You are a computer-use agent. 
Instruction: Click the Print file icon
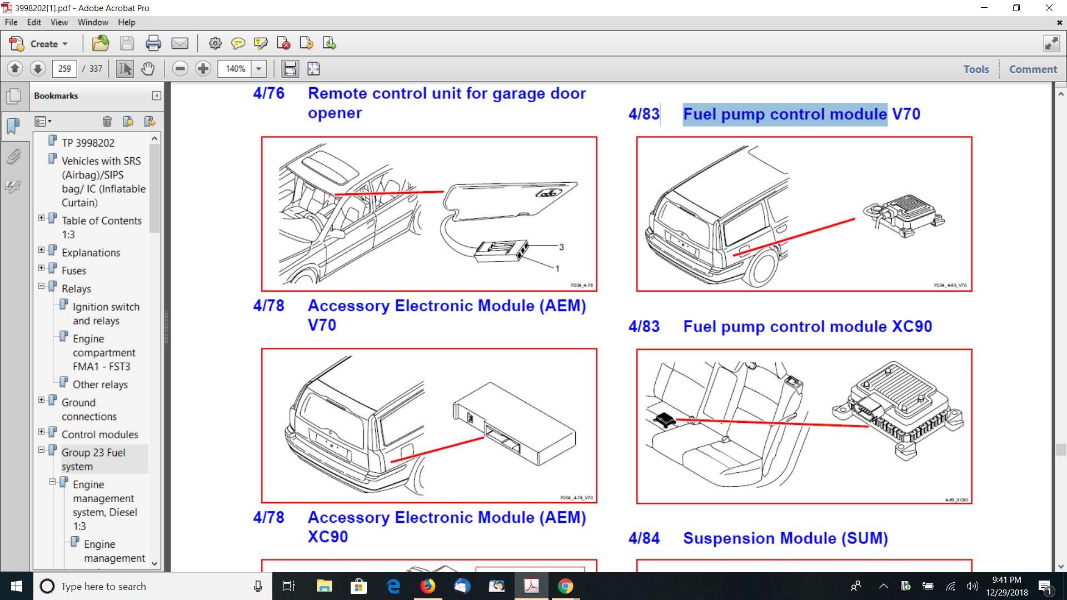tap(153, 43)
